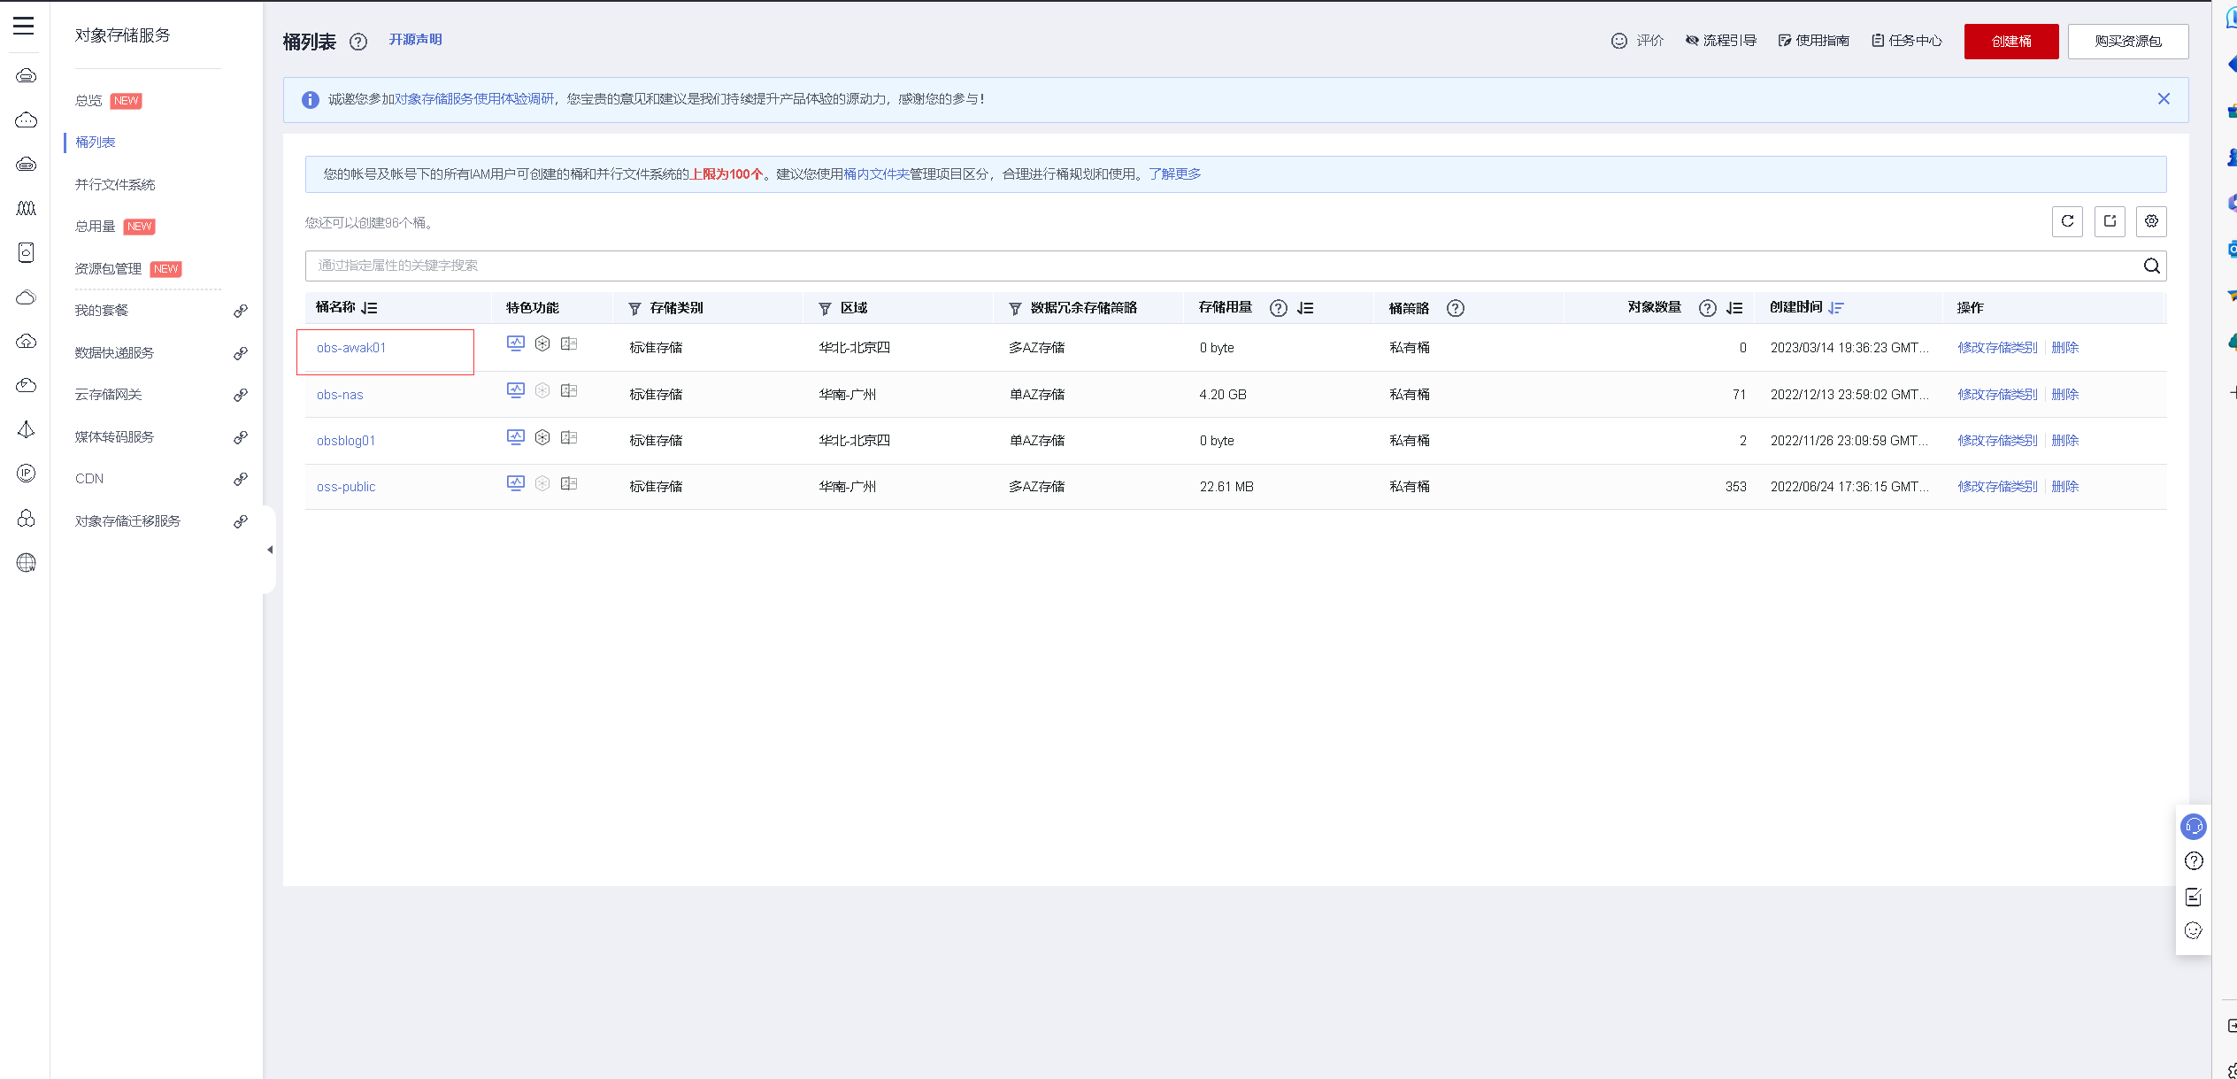Open table column settings gear icon
2237x1079 pixels.
coord(2151,221)
